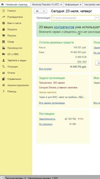The height and width of the screenshot is (179, 100).
Task: Expand the Организация dropdown arrow
Action: tap(97, 18)
